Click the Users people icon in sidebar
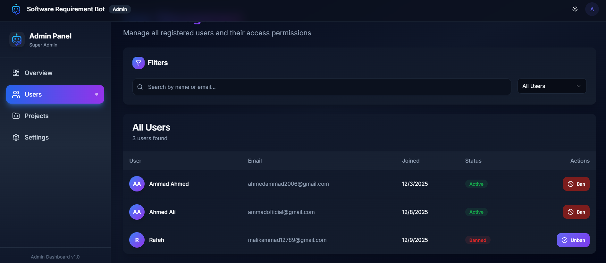606x263 pixels. point(16,94)
